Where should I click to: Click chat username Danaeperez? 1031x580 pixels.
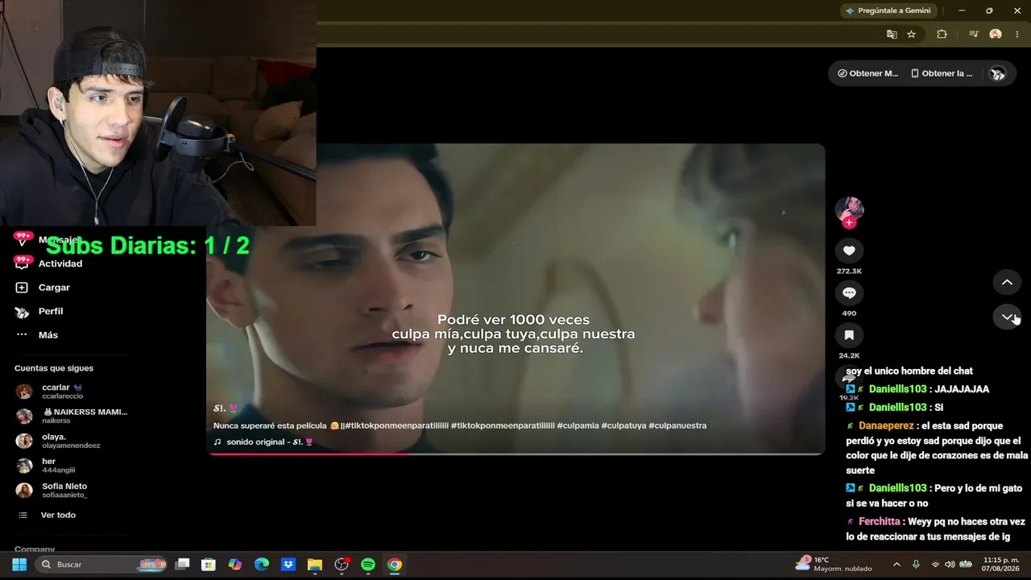point(886,425)
